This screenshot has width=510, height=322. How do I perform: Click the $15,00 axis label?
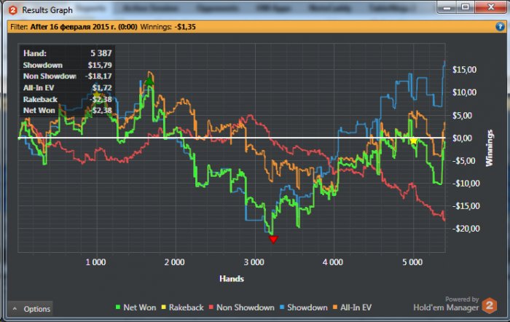click(464, 70)
